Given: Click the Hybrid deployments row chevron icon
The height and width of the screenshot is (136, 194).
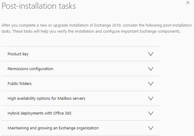Looking at the screenshot, I should 151,113.
